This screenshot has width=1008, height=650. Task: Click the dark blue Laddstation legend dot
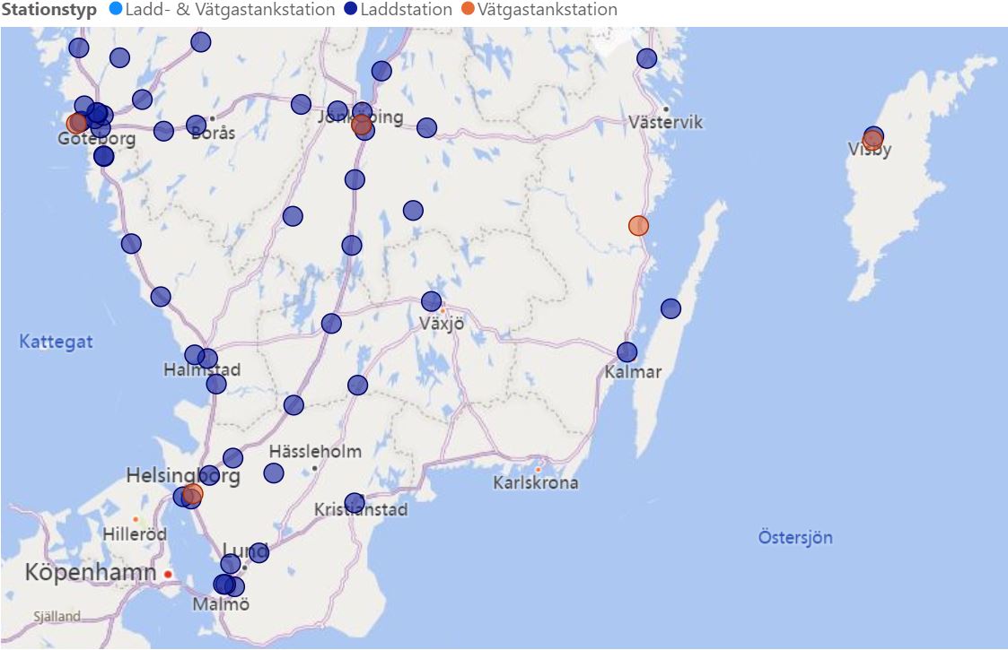351,10
